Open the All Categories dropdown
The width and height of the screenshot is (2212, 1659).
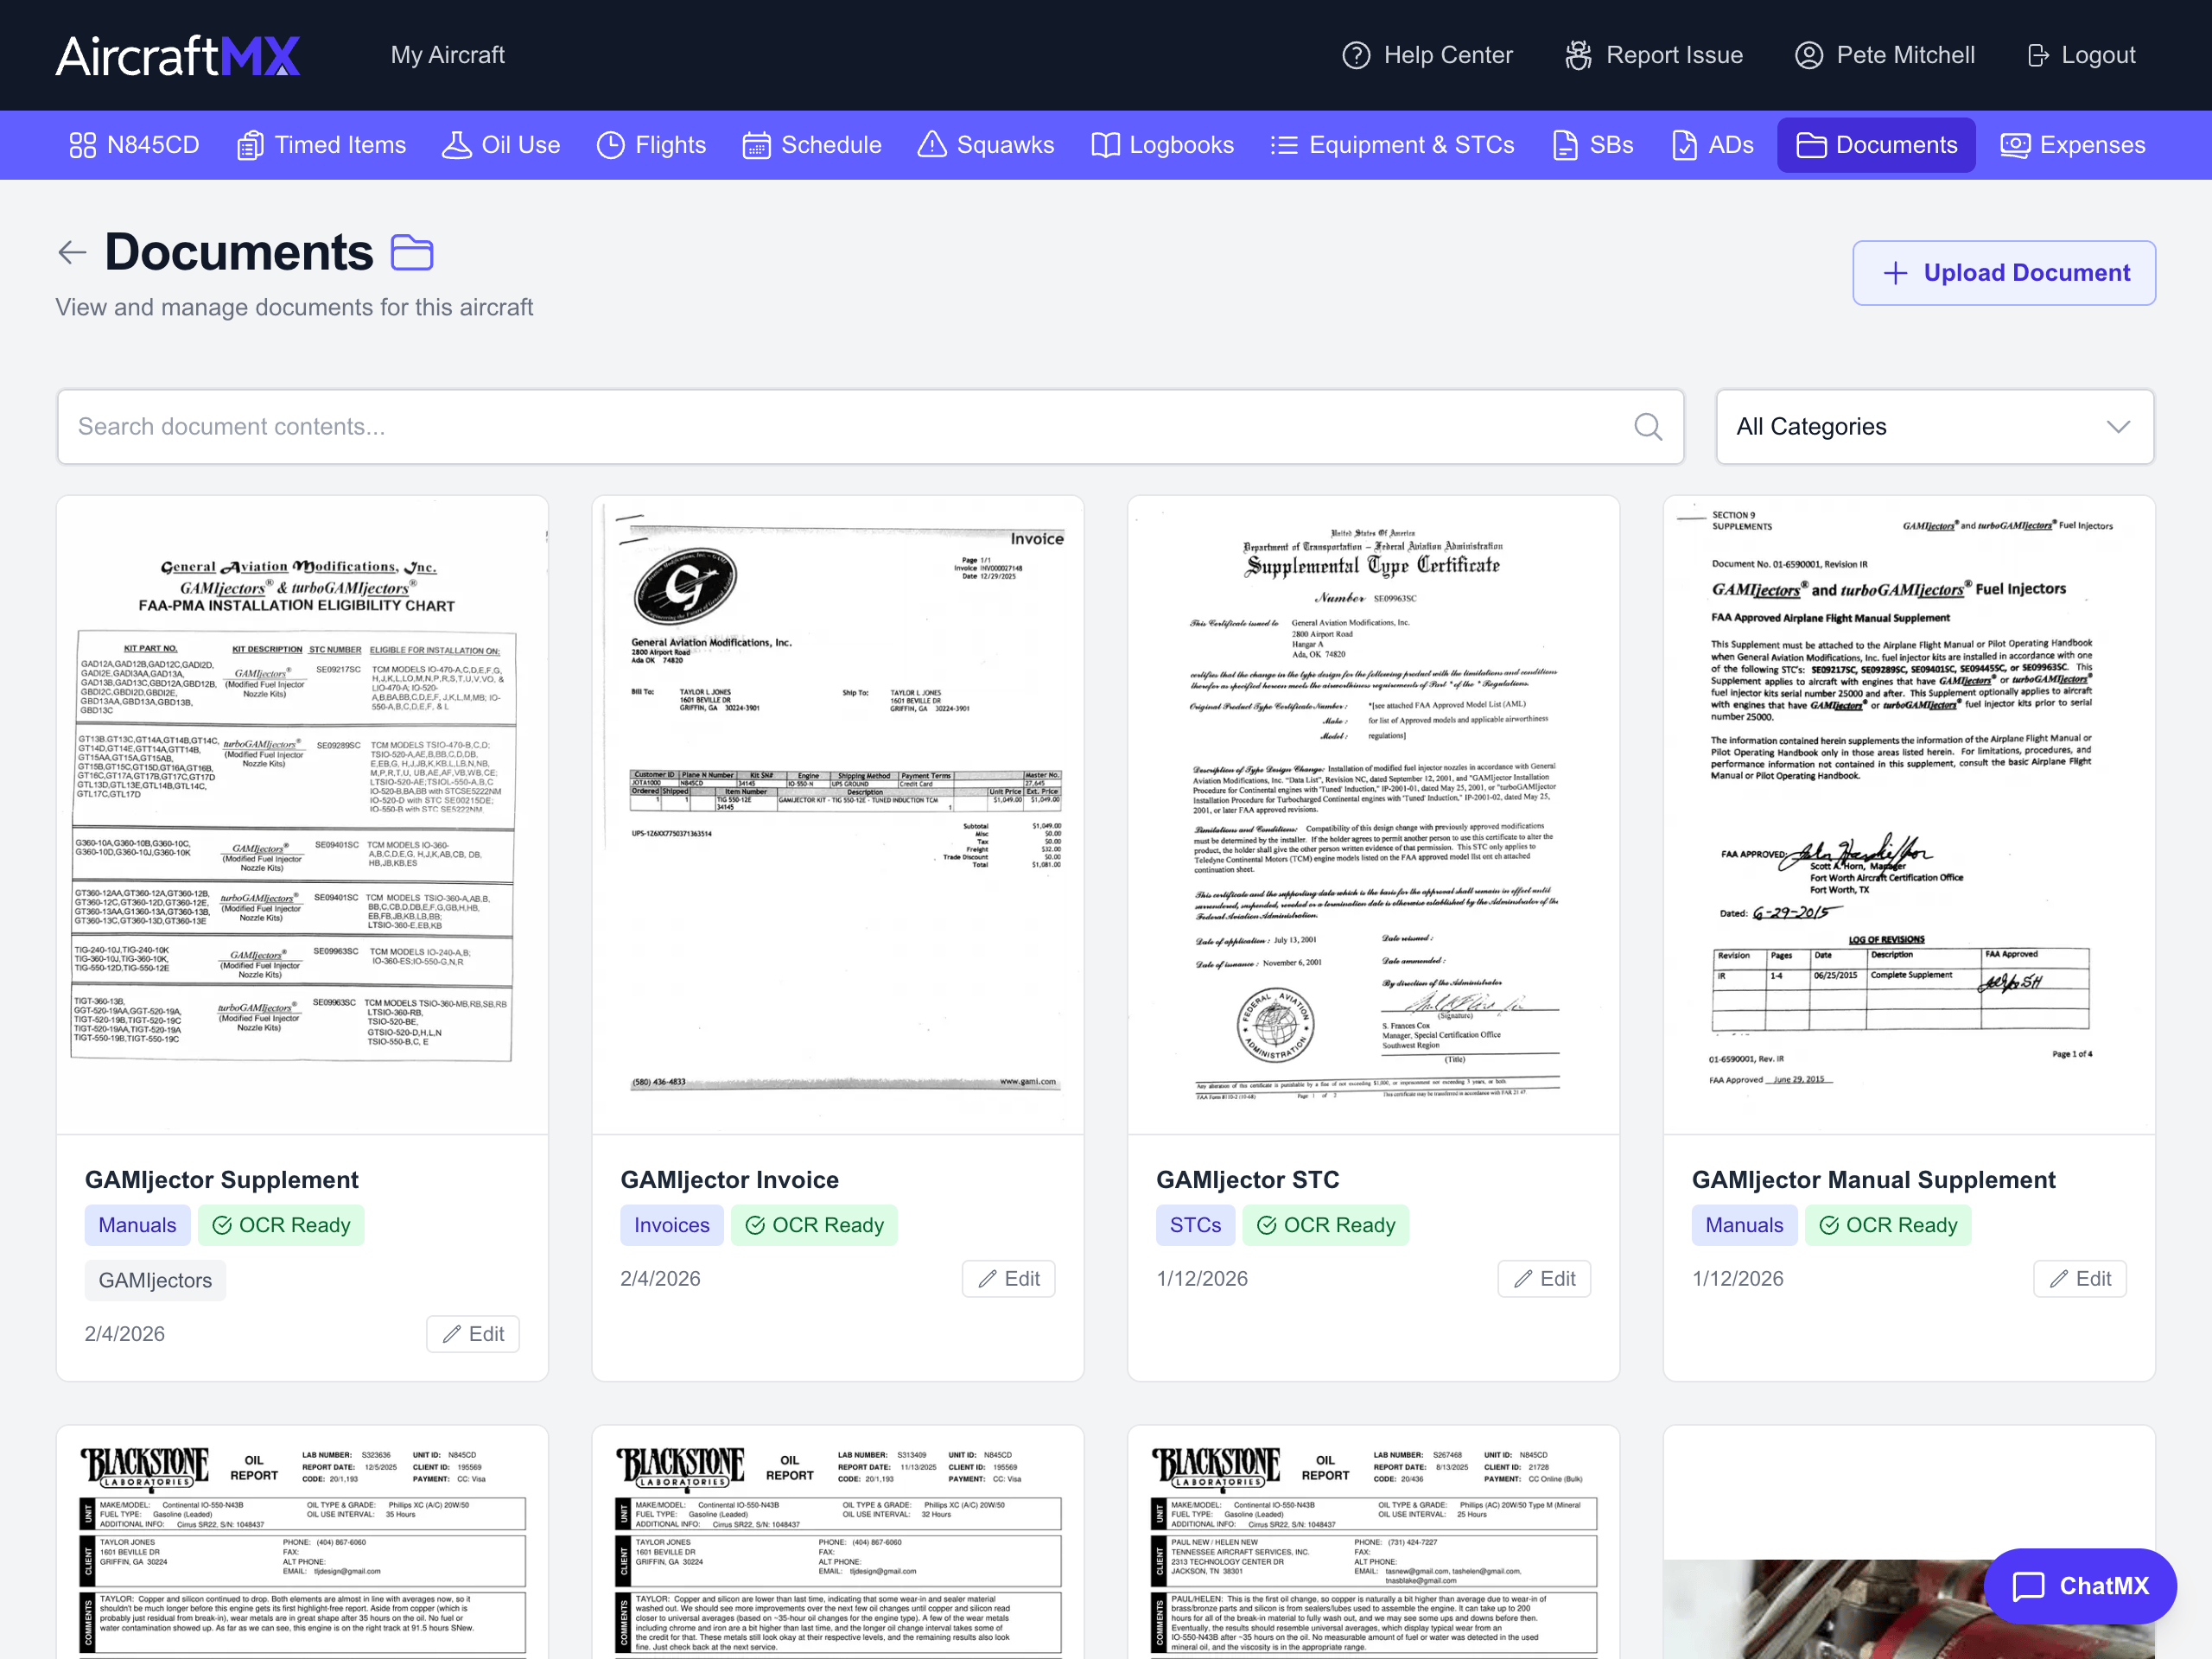(1934, 427)
